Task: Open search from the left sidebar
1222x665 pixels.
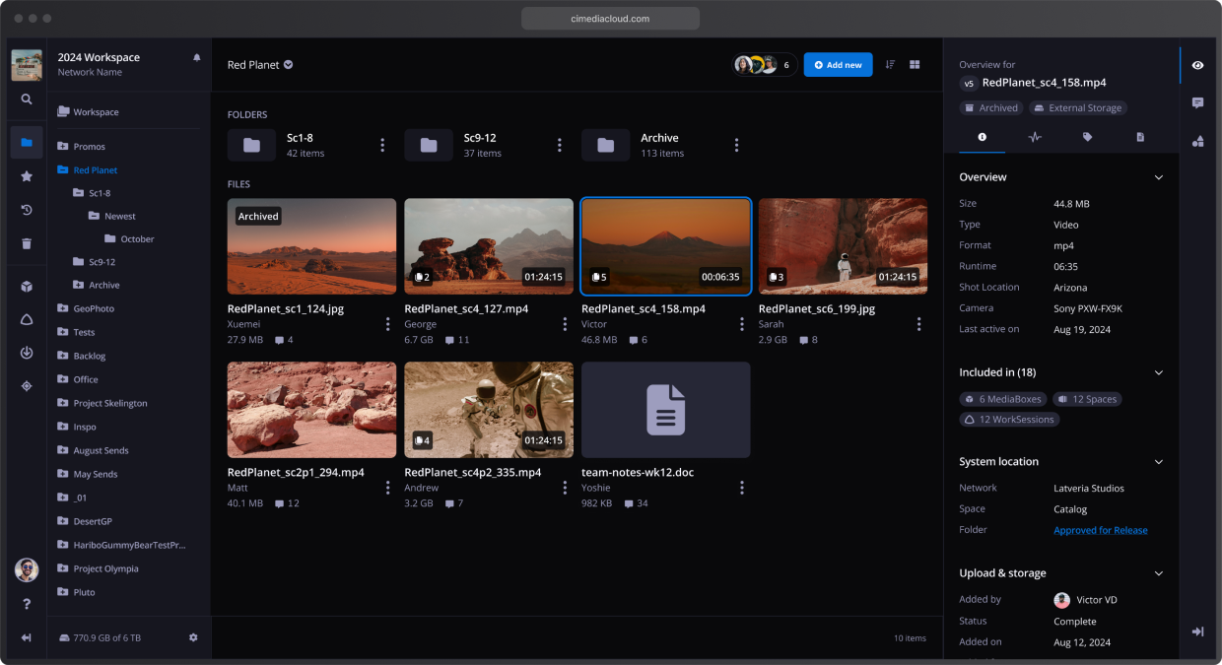Action: tap(27, 100)
